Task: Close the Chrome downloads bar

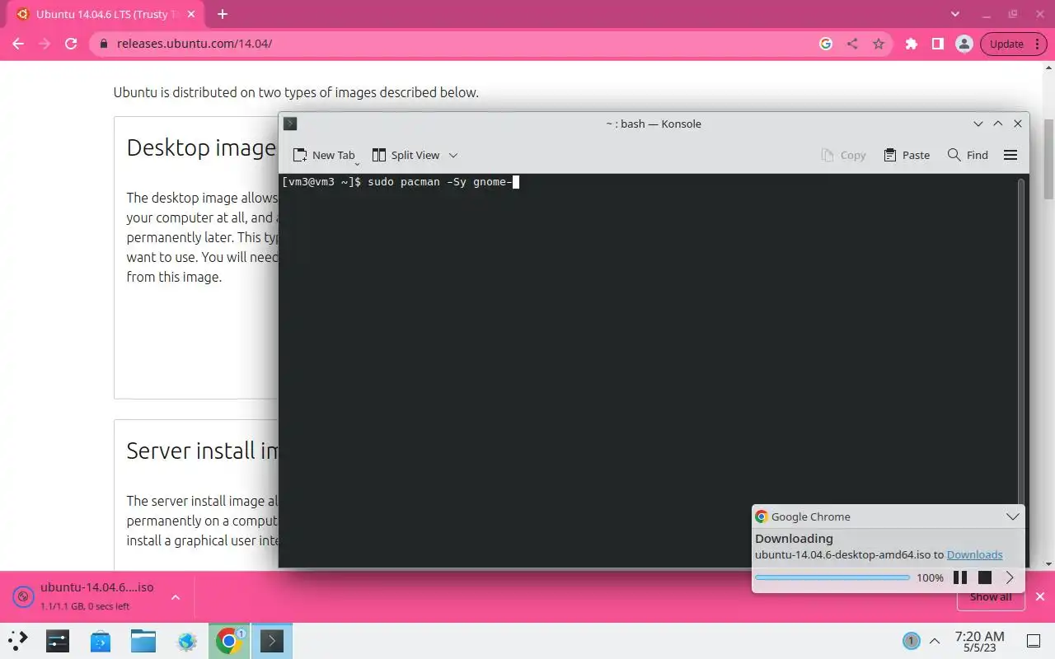Action: [x=1040, y=596]
